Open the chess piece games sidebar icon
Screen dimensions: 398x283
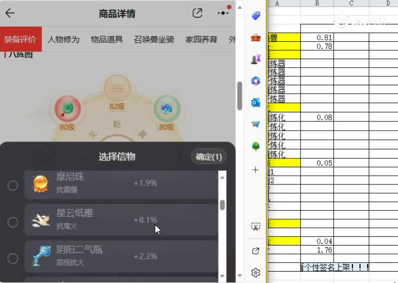click(256, 59)
